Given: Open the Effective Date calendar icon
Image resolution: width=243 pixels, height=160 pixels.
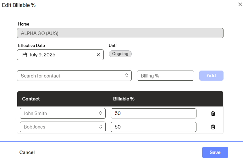Looking at the screenshot, I should tap(25, 55).
